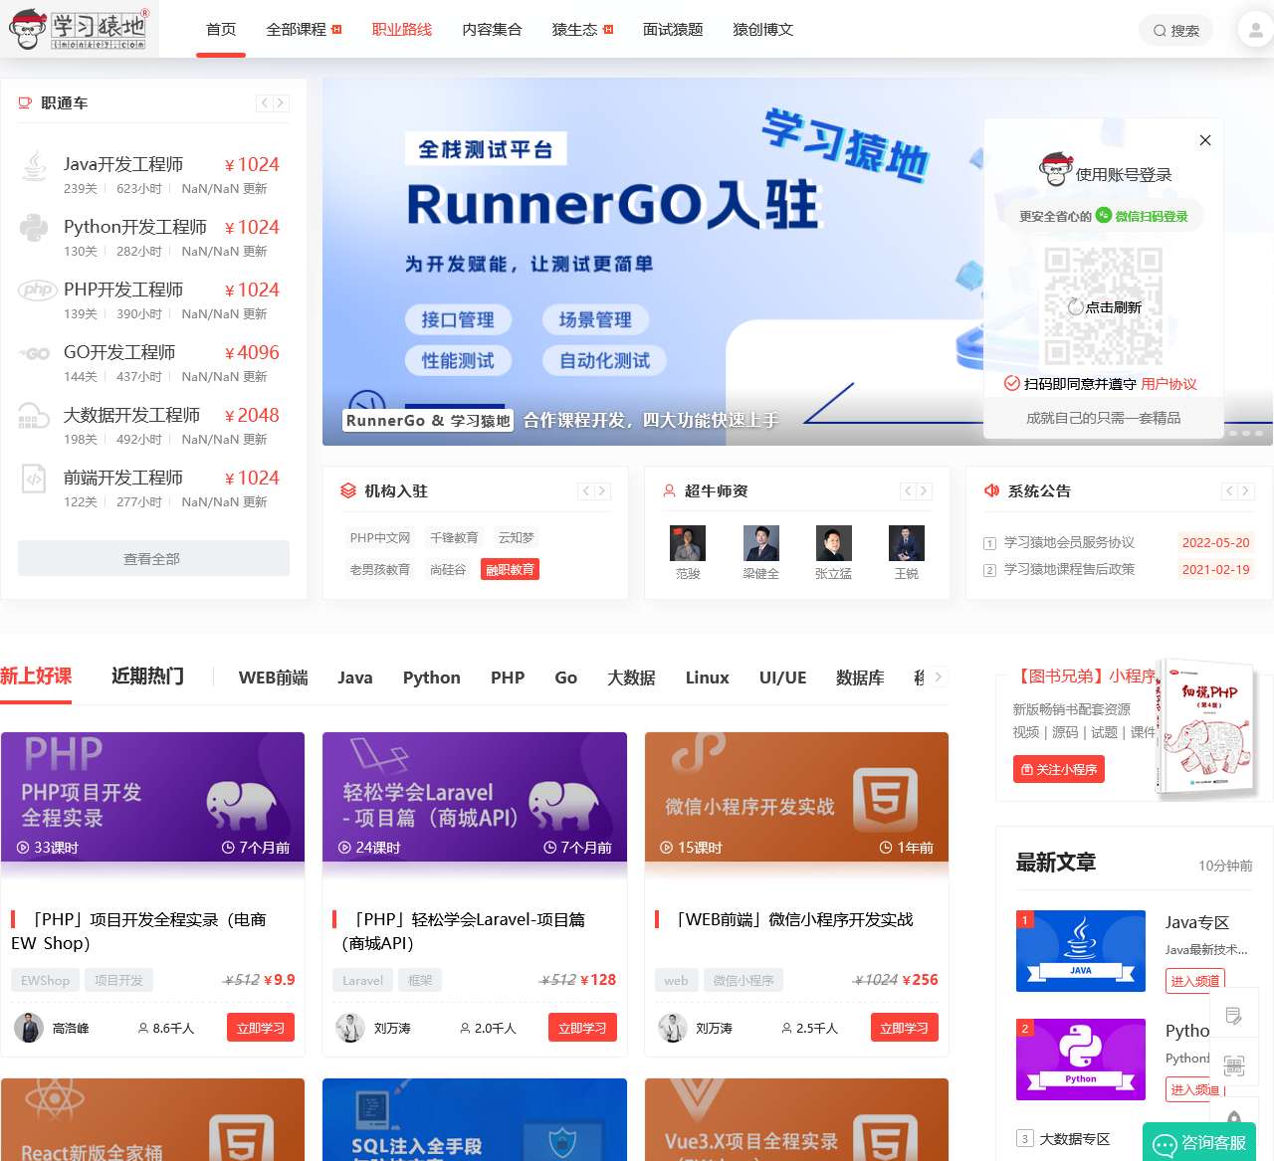Click the PHP开发工程师 php icon
This screenshot has height=1161, width=1274.
[38, 290]
